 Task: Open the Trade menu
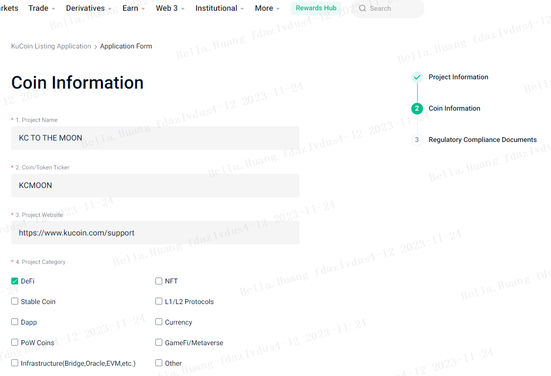pyautogui.click(x=38, y=8)
